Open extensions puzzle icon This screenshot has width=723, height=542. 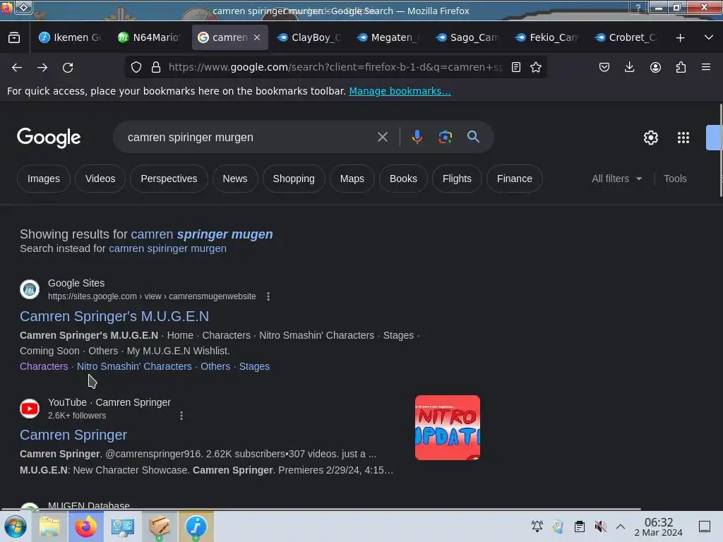681,67
